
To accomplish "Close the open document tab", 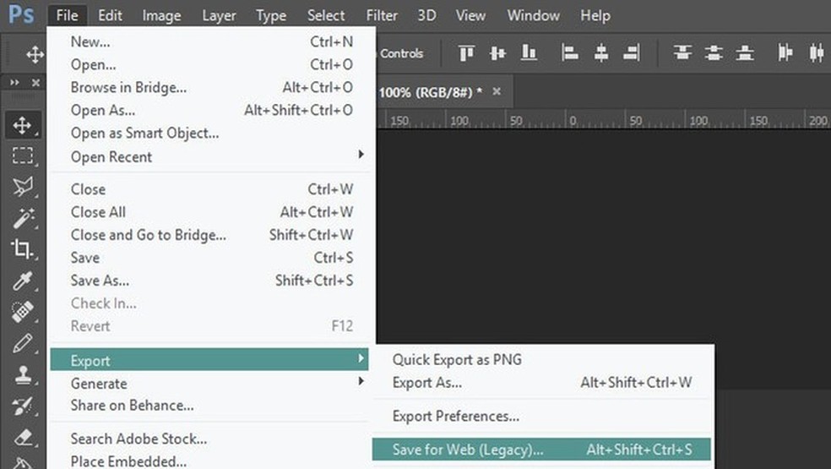I will (x=497, y=91).
